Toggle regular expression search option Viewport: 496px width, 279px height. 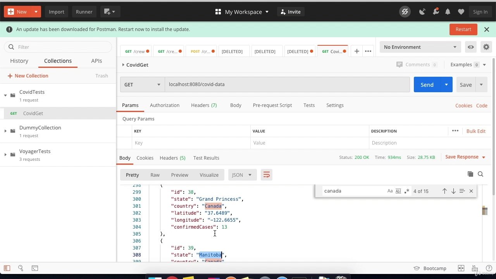[406, 191]
